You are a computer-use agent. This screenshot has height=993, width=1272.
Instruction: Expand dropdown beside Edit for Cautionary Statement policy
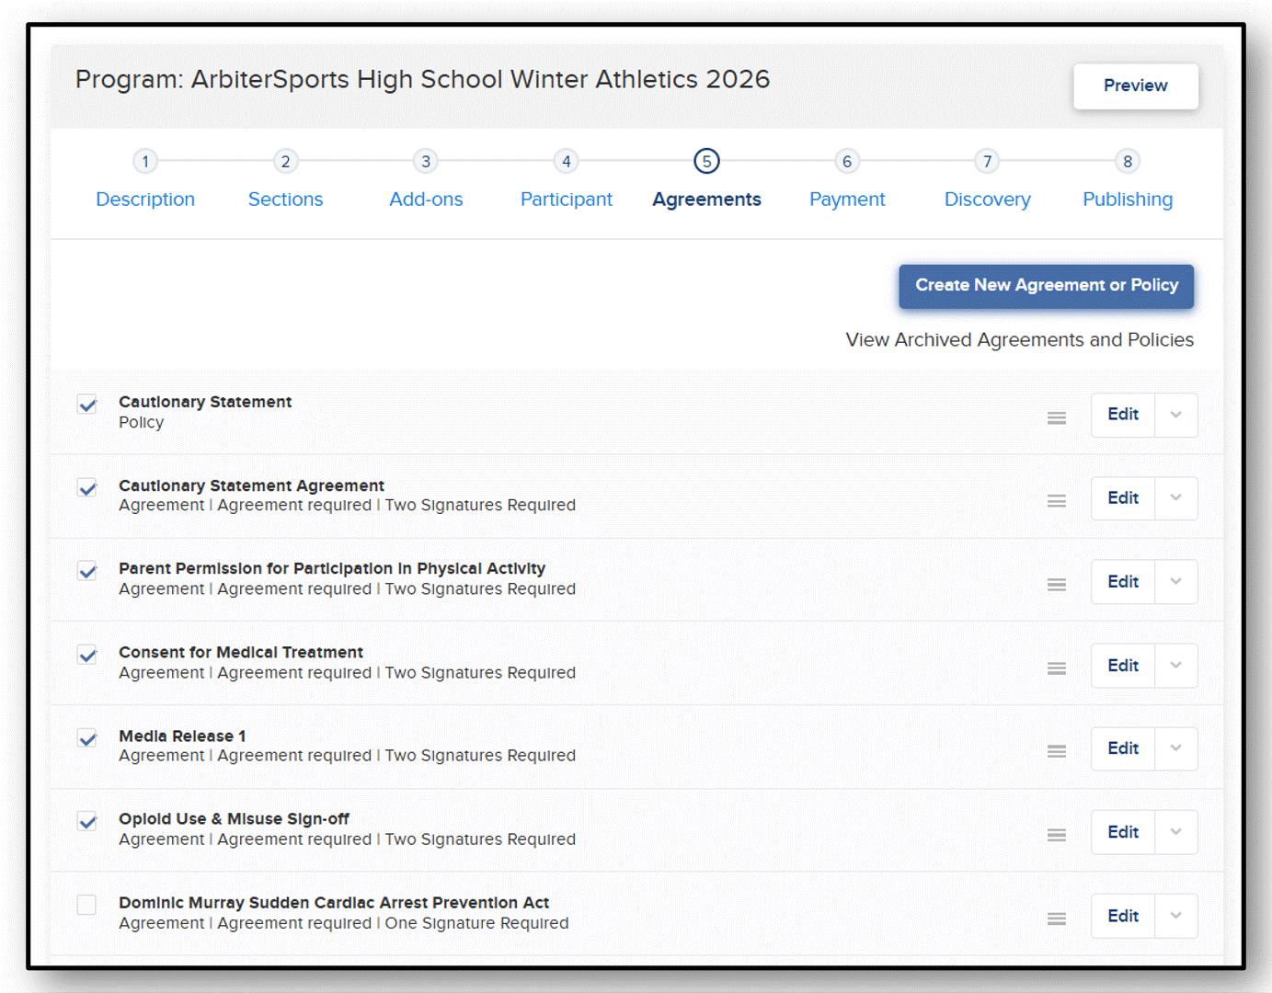click(x=1176, y=415)
